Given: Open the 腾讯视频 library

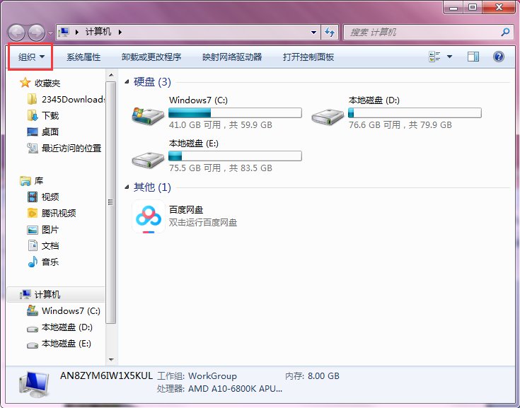Looking at the screenshot, I should click(x=52, y=213).
